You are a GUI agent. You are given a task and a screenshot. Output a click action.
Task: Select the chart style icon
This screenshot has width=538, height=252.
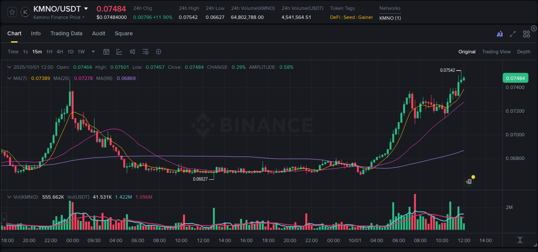pyautogui.click(x=119, y=52)
